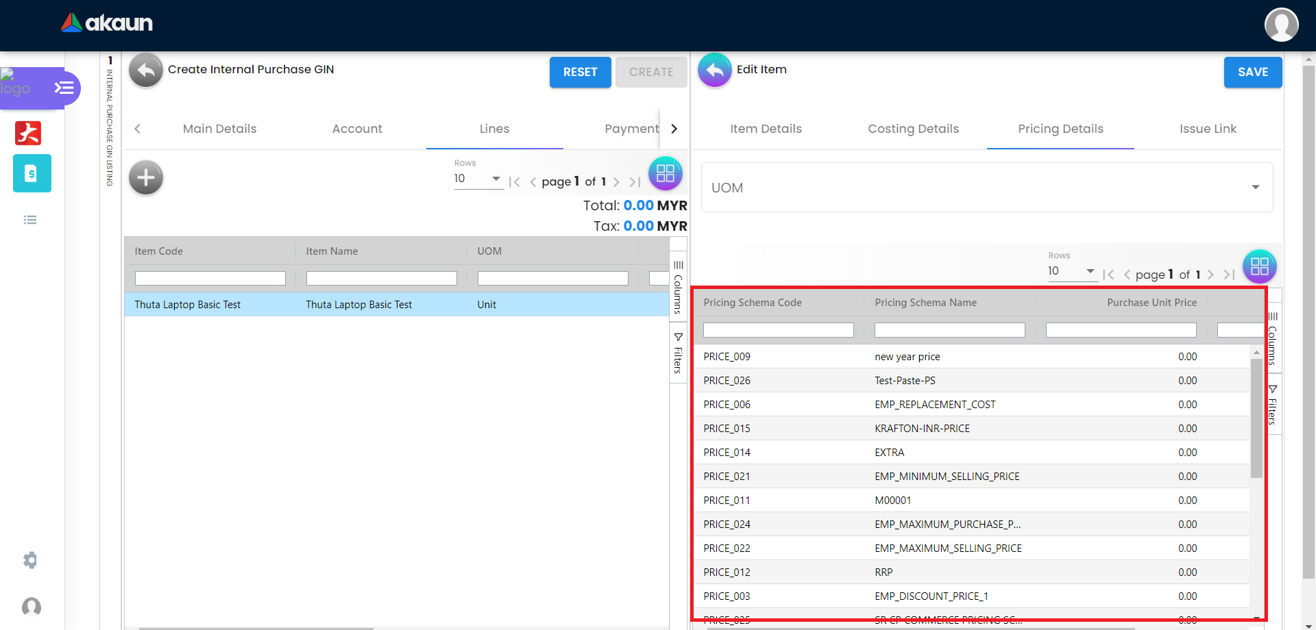Open the settings gear in sidebar
1316x630 pixels.
[30, 560]
